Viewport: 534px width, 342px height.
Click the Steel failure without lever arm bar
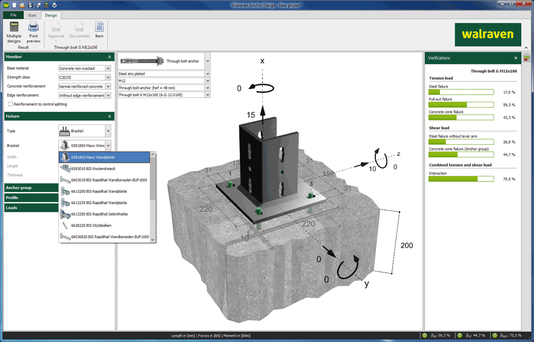pos(461,142)
